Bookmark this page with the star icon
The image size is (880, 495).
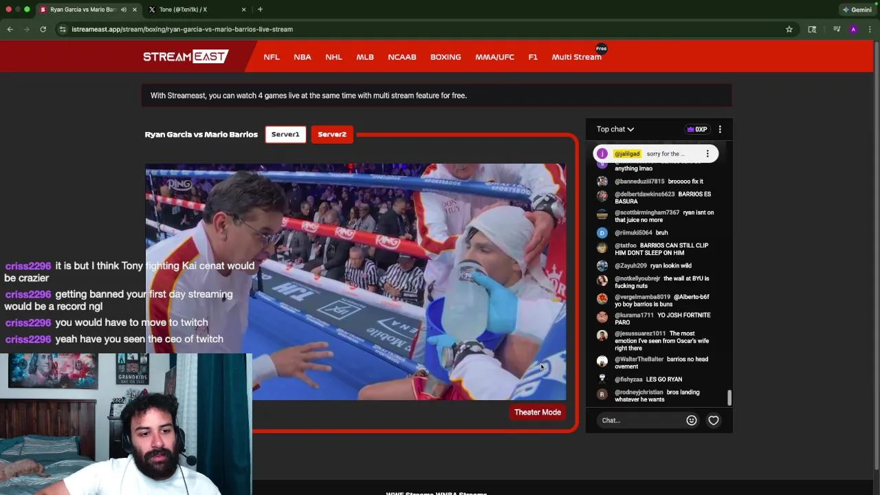click(x=789, y=29)
